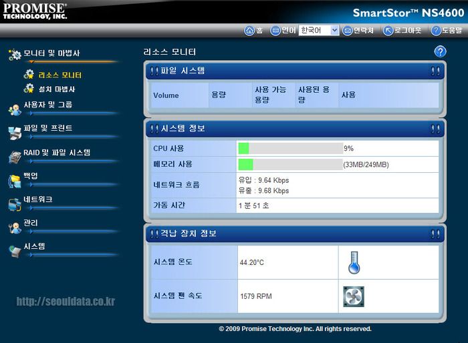Select 리소스 모니터 in sidebar
468x343 pixels.
(x=60, y=75)
